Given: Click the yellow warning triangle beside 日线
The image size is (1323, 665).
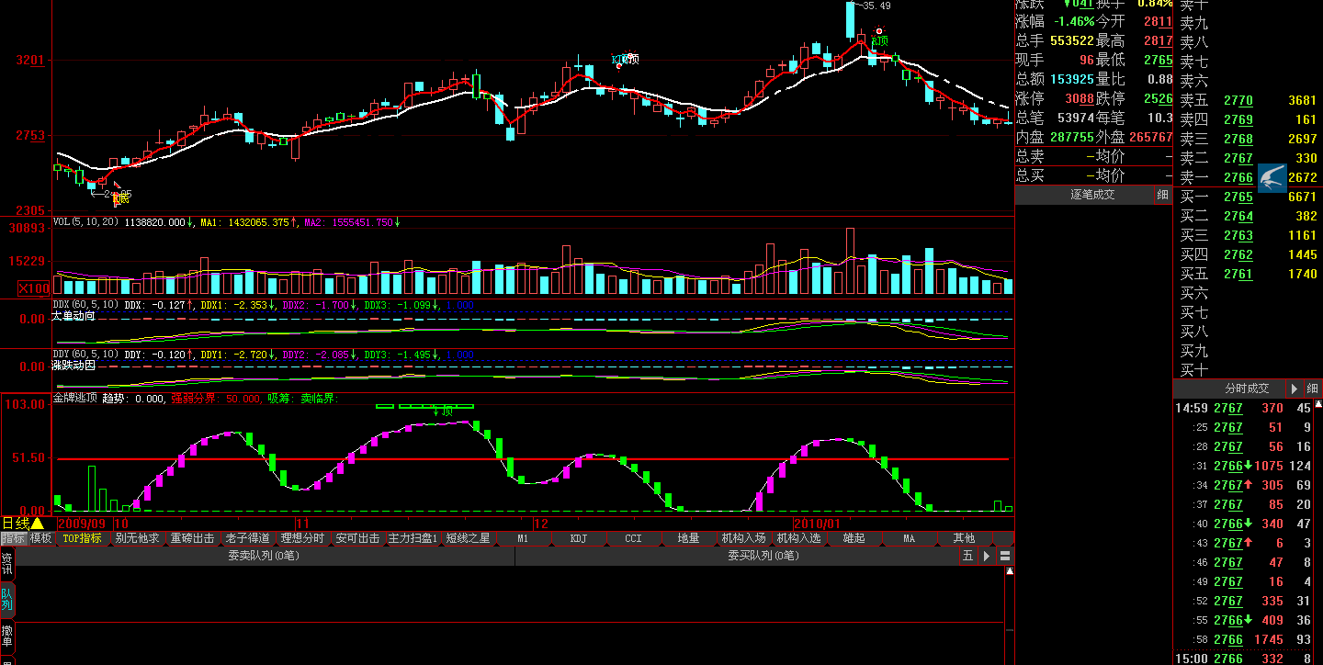Looking at the screenshot, I should (38, 523).
